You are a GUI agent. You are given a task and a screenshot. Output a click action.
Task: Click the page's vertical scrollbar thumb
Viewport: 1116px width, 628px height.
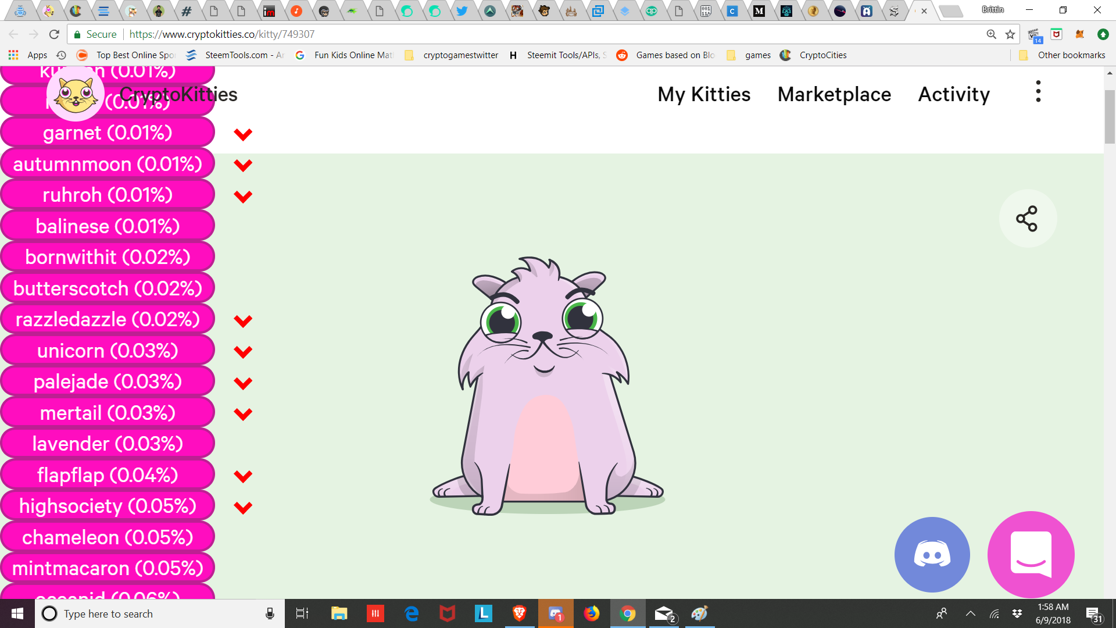pos(1109,116)
